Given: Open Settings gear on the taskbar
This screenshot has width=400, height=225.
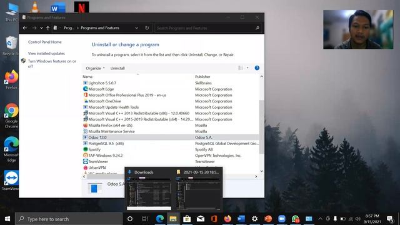Looking at the screenshot, I should (x=254, y=219).
